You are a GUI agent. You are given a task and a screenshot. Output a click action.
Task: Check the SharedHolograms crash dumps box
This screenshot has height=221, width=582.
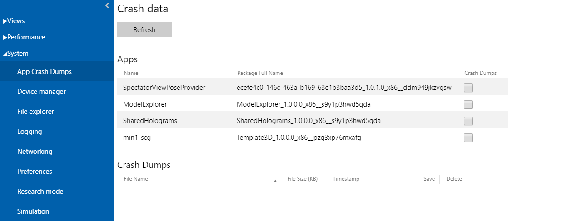pyautogui.click(x=468, y=121)
